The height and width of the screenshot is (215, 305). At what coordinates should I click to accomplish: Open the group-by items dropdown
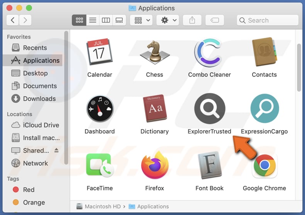141,20
